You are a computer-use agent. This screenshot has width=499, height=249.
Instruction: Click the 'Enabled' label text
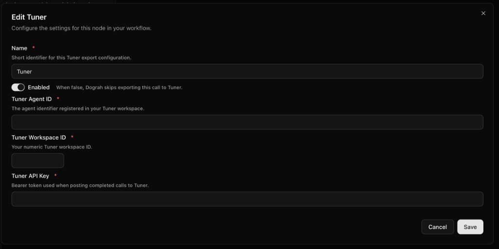pyautogui.click(x=39, y=88)
